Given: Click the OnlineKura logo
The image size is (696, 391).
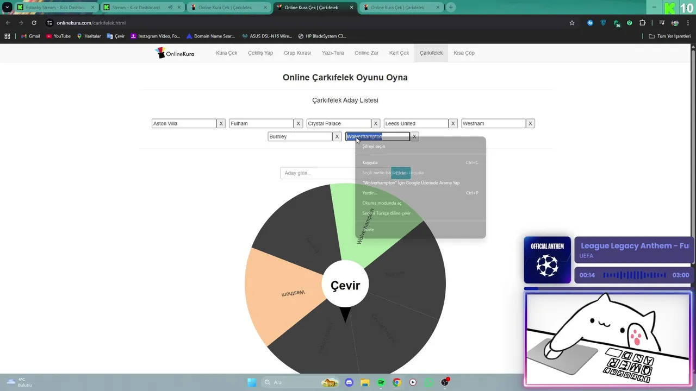Looking at the screenshot, I should click(175, 53).
